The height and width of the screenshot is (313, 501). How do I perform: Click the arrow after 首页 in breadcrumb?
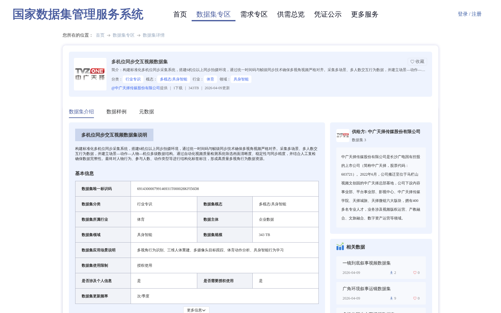[109, 35]
